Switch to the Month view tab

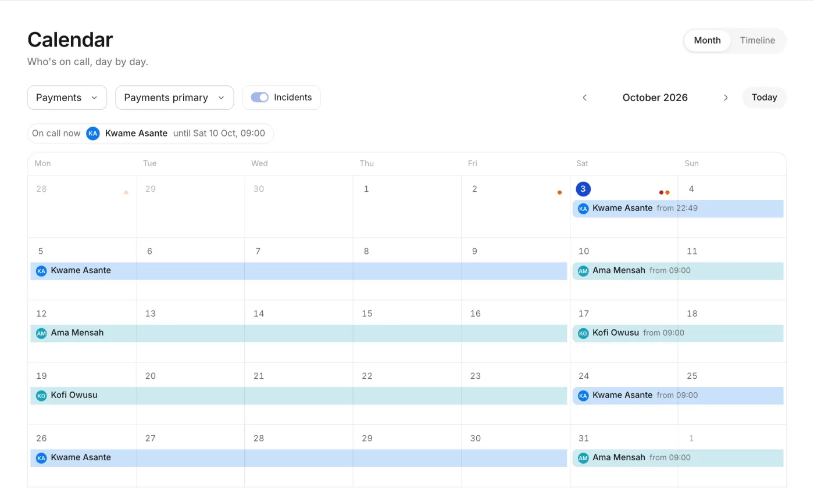[707, 41]
